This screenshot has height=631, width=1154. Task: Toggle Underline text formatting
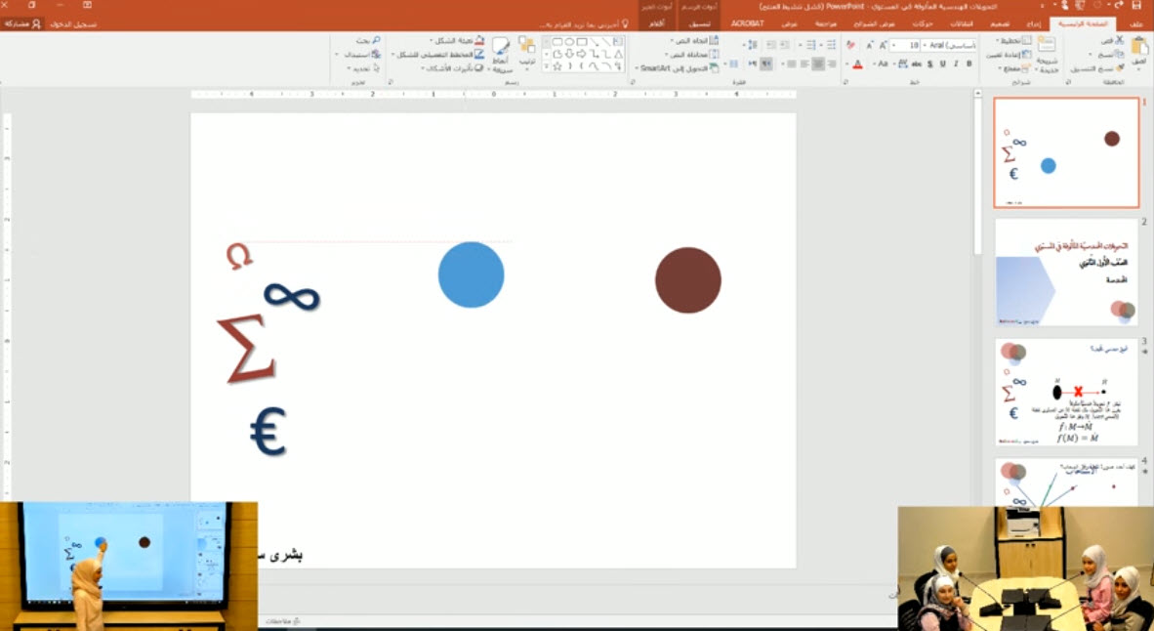point(943,63)
